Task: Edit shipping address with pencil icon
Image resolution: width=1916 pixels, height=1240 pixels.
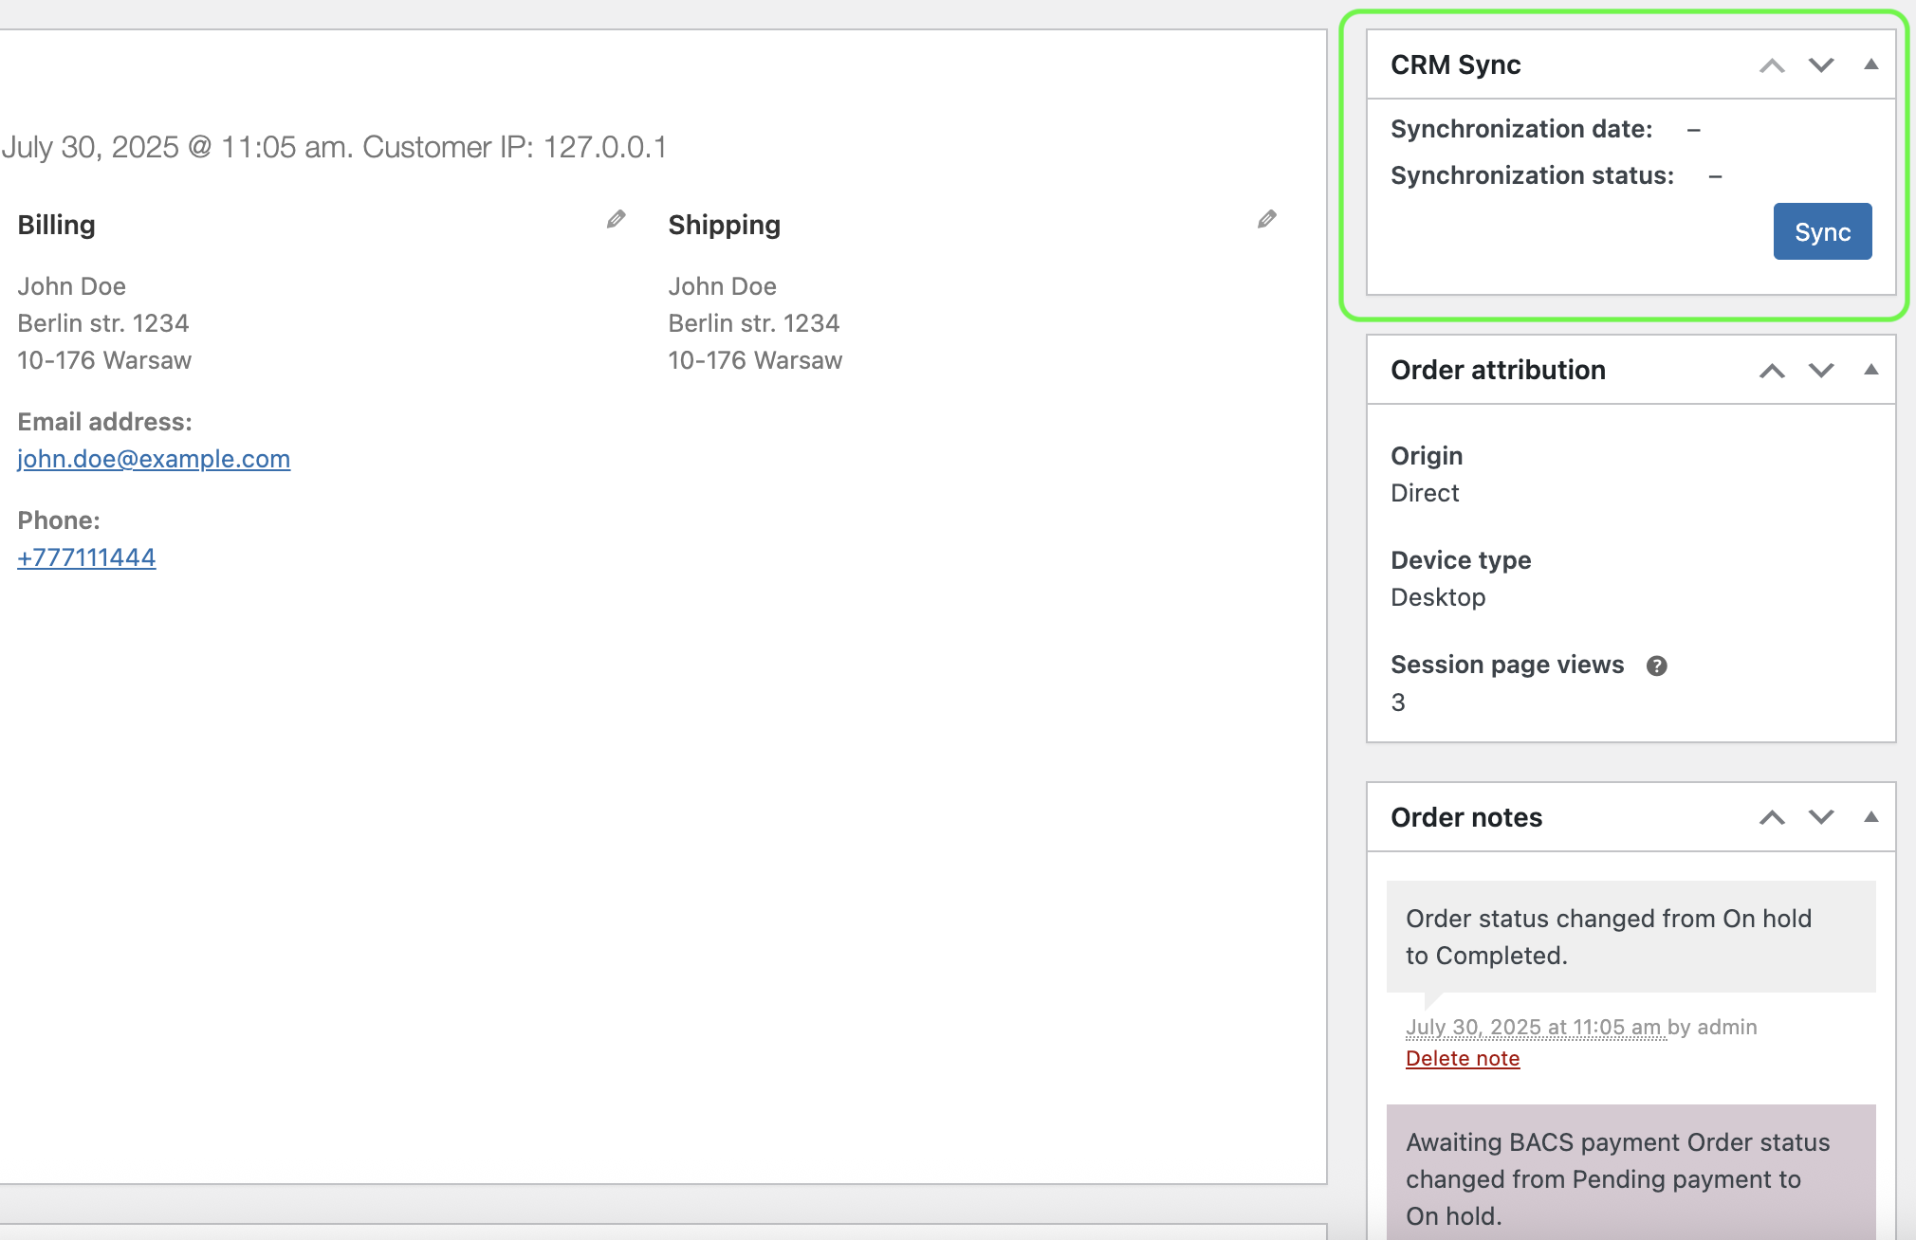Action: tap(1266, 220)
